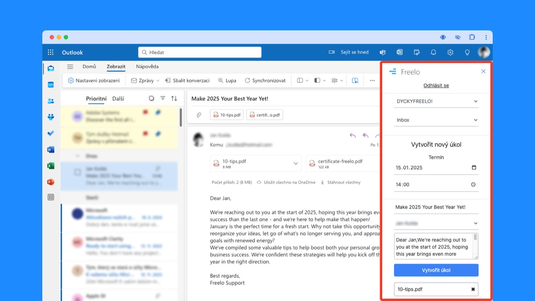
Task: Select the Další inbox tab
Action: (x=118, y=98)
